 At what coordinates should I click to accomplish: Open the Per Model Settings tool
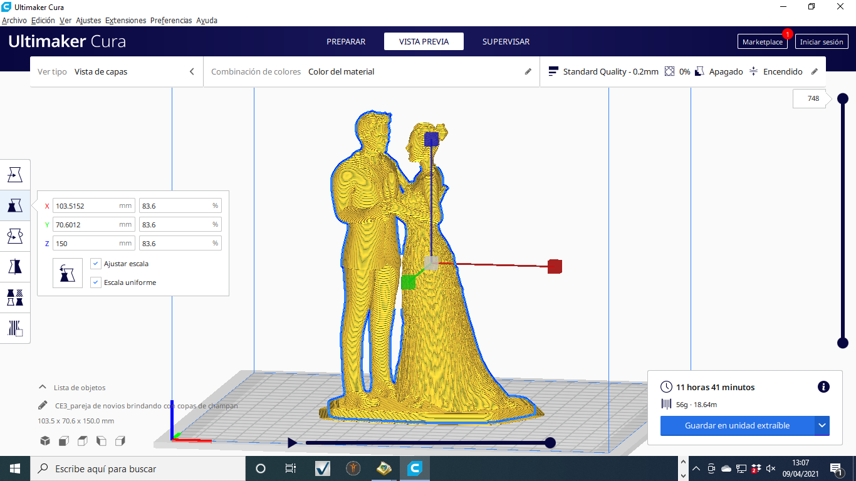15,297
